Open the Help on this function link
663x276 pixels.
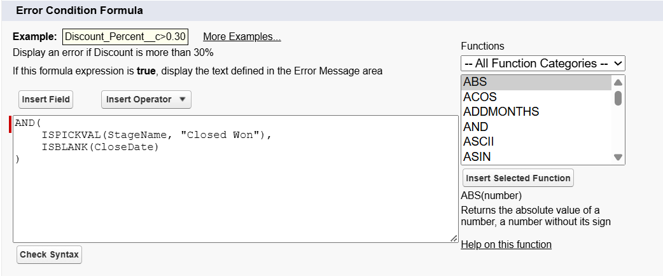click(x=506, y=244)
